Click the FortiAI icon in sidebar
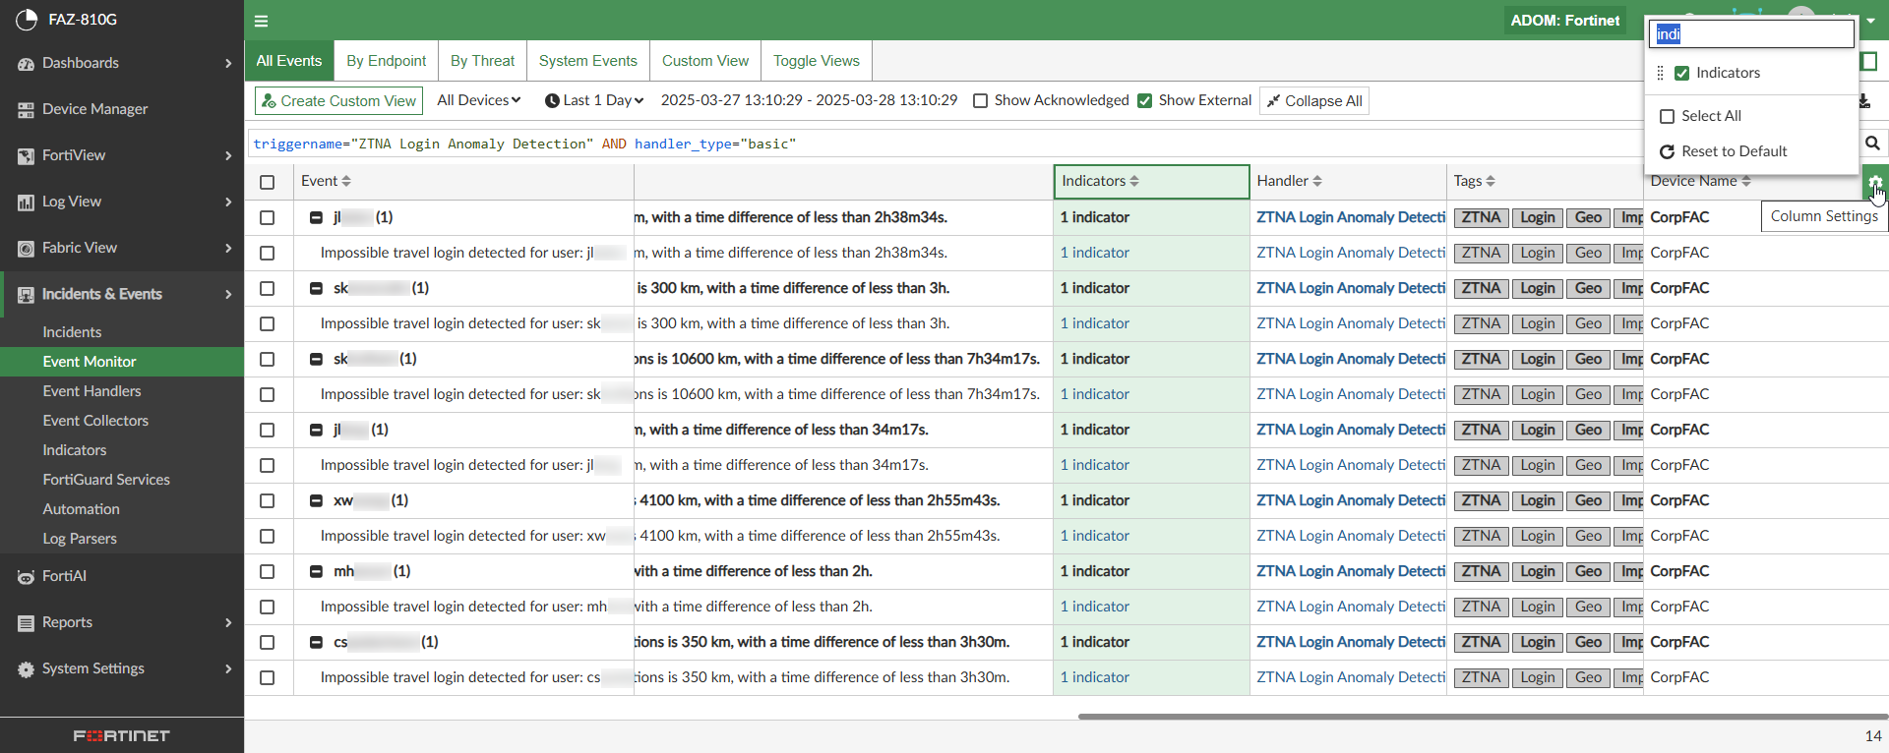1889x753 pixels. pyautogui.click(x=26, y=577)
